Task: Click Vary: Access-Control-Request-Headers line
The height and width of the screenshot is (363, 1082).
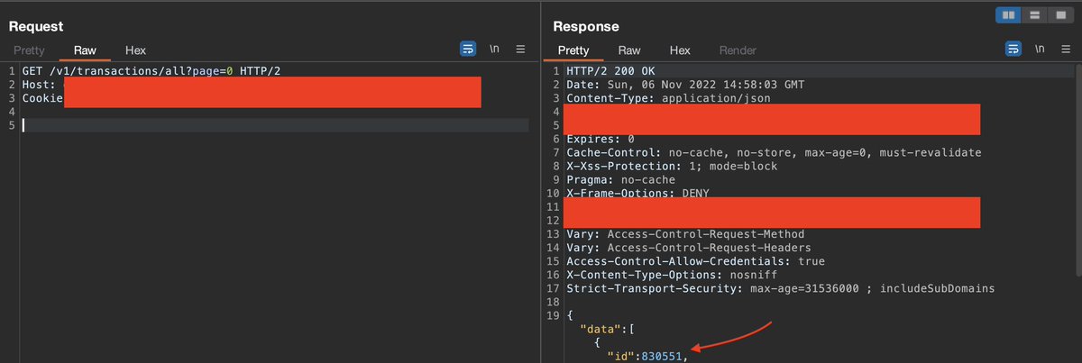Action: [689, 248]
